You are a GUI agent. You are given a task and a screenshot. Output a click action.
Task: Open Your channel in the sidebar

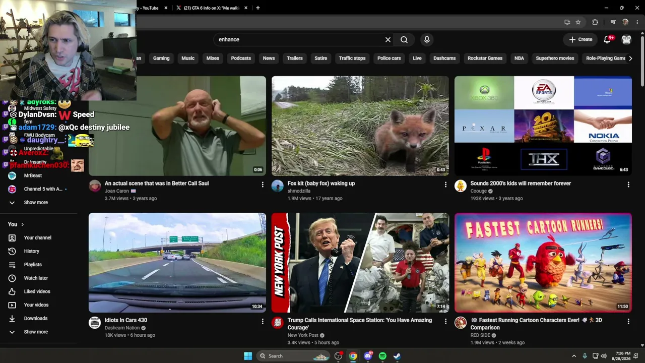pos(37,237)
